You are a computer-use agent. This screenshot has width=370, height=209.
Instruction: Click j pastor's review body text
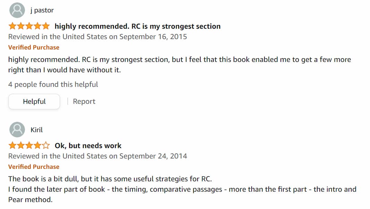[179, 64]
